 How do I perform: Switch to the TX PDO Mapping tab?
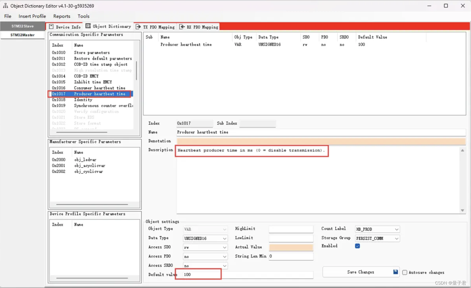(x=155, y=27)
